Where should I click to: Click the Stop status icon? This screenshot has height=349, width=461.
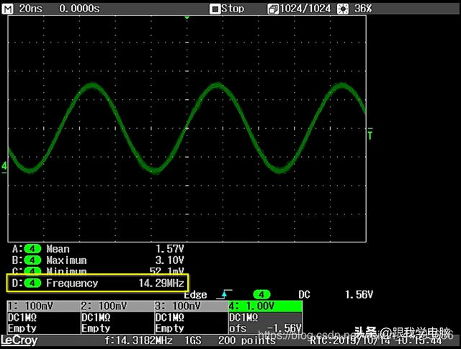tap(215, 9)
